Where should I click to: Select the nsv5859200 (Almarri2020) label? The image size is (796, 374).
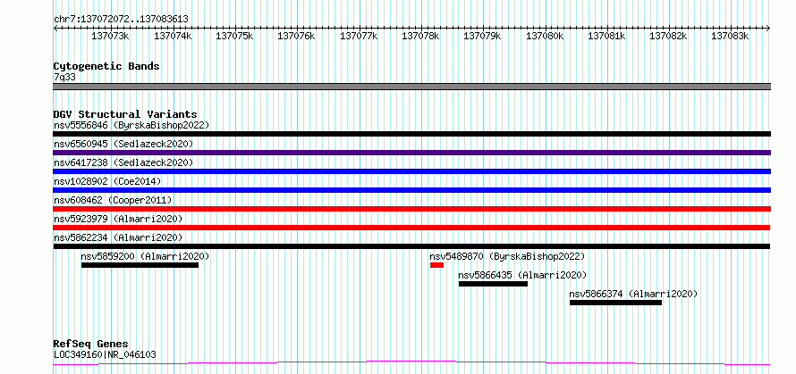click(x=145, y=256)
